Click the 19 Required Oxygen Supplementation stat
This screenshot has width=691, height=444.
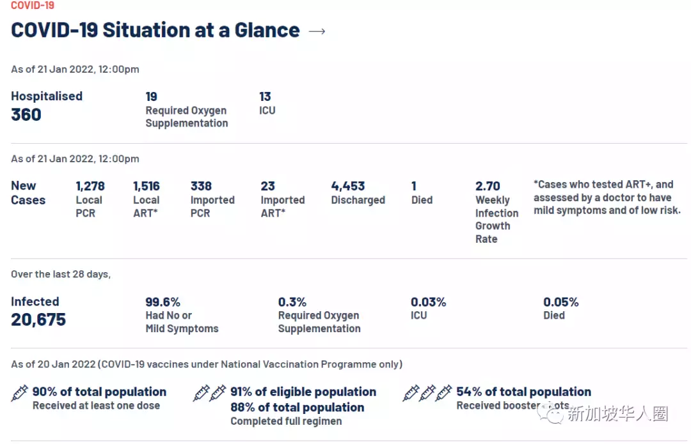(186, 110)
